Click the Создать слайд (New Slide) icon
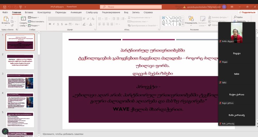Viewport: 258px width, 137px height. [23, 19]
